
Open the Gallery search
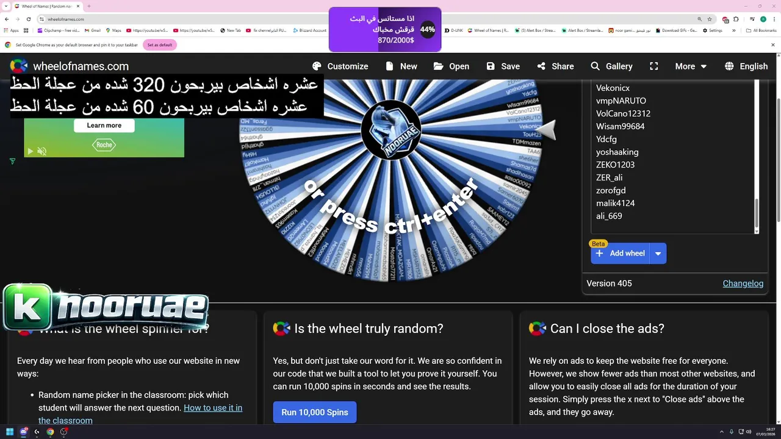pyautogui.click(x=611, y=66)
